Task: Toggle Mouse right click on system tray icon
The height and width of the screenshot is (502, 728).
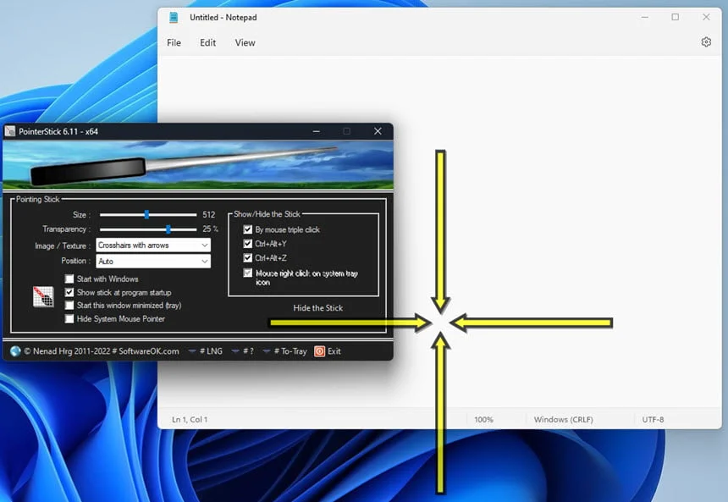Action: (248, 273)
